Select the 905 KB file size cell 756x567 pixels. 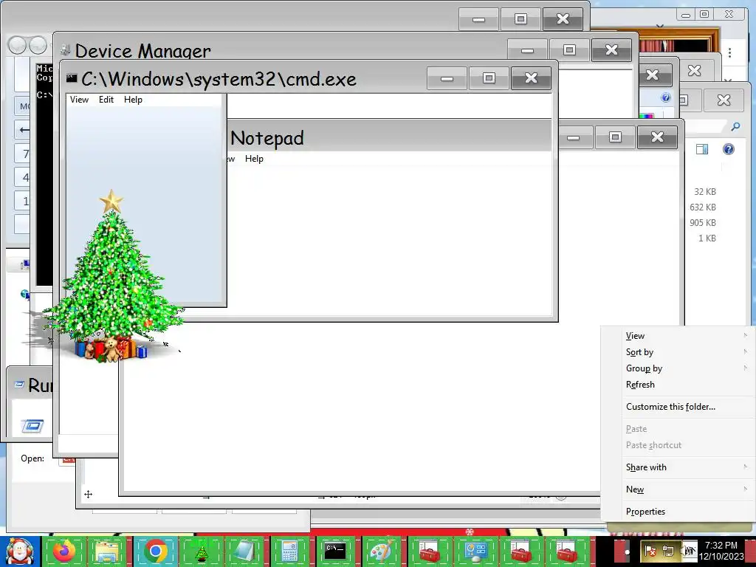click(x=703, y=222)
